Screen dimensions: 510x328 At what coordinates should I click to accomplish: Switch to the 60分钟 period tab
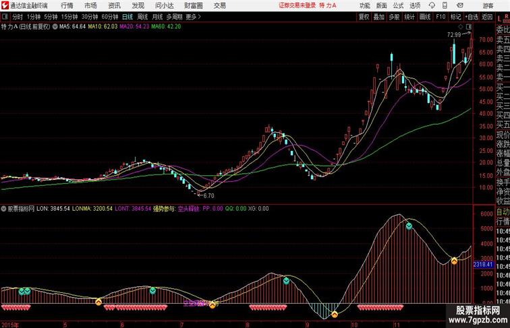[110, 17]
